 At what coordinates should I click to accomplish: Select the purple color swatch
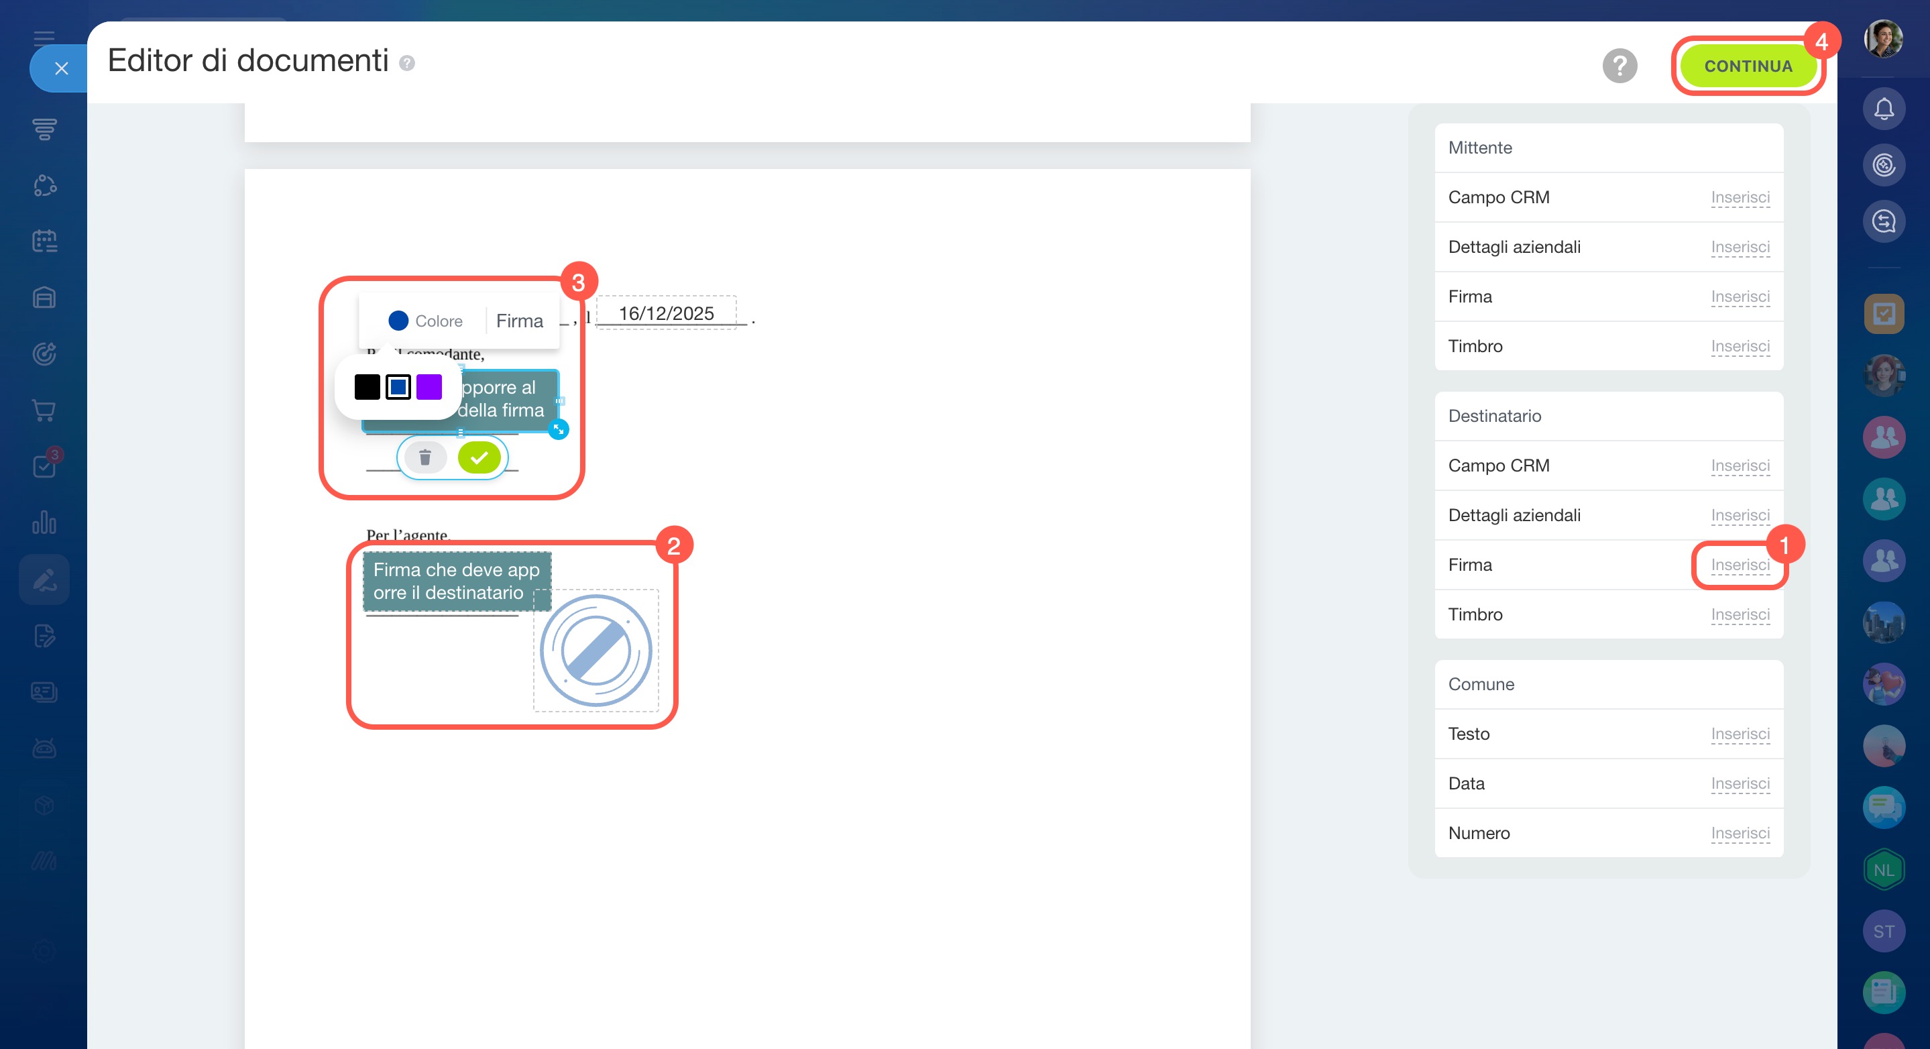click(429, 388)
